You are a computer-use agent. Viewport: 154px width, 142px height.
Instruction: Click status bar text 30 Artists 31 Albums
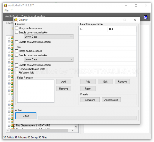pyautogui.click(x=15, y=137)
